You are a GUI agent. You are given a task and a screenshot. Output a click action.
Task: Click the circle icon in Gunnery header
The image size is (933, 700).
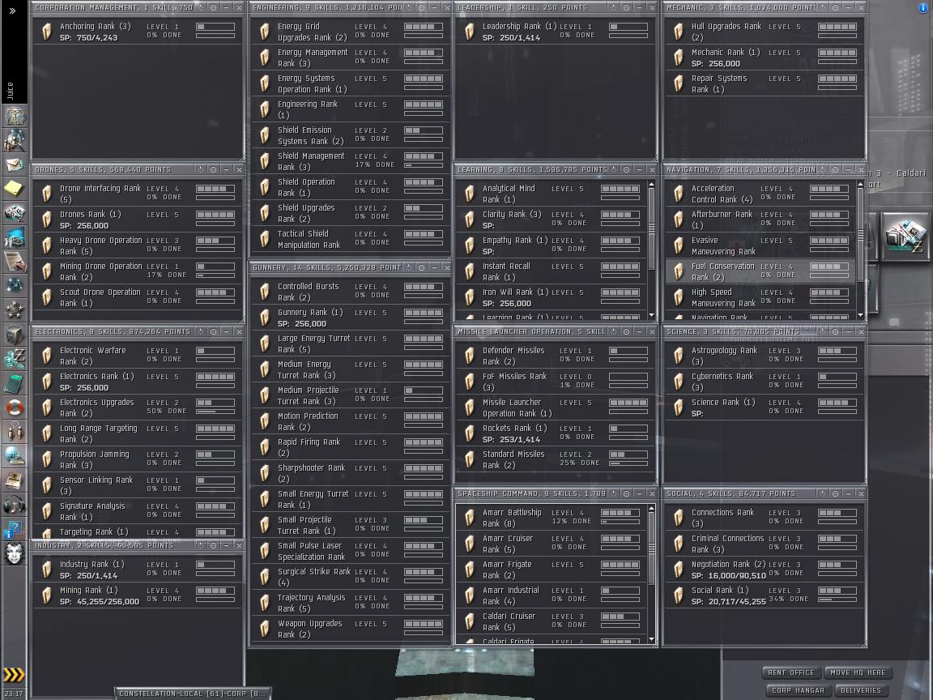click(x=421, y=268)
